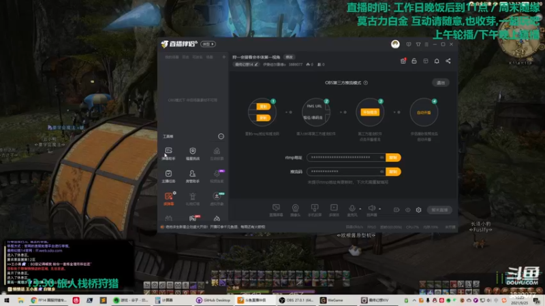Open the gift box icon with red dot
Viewport: 545px width, 306px height.
403,61
